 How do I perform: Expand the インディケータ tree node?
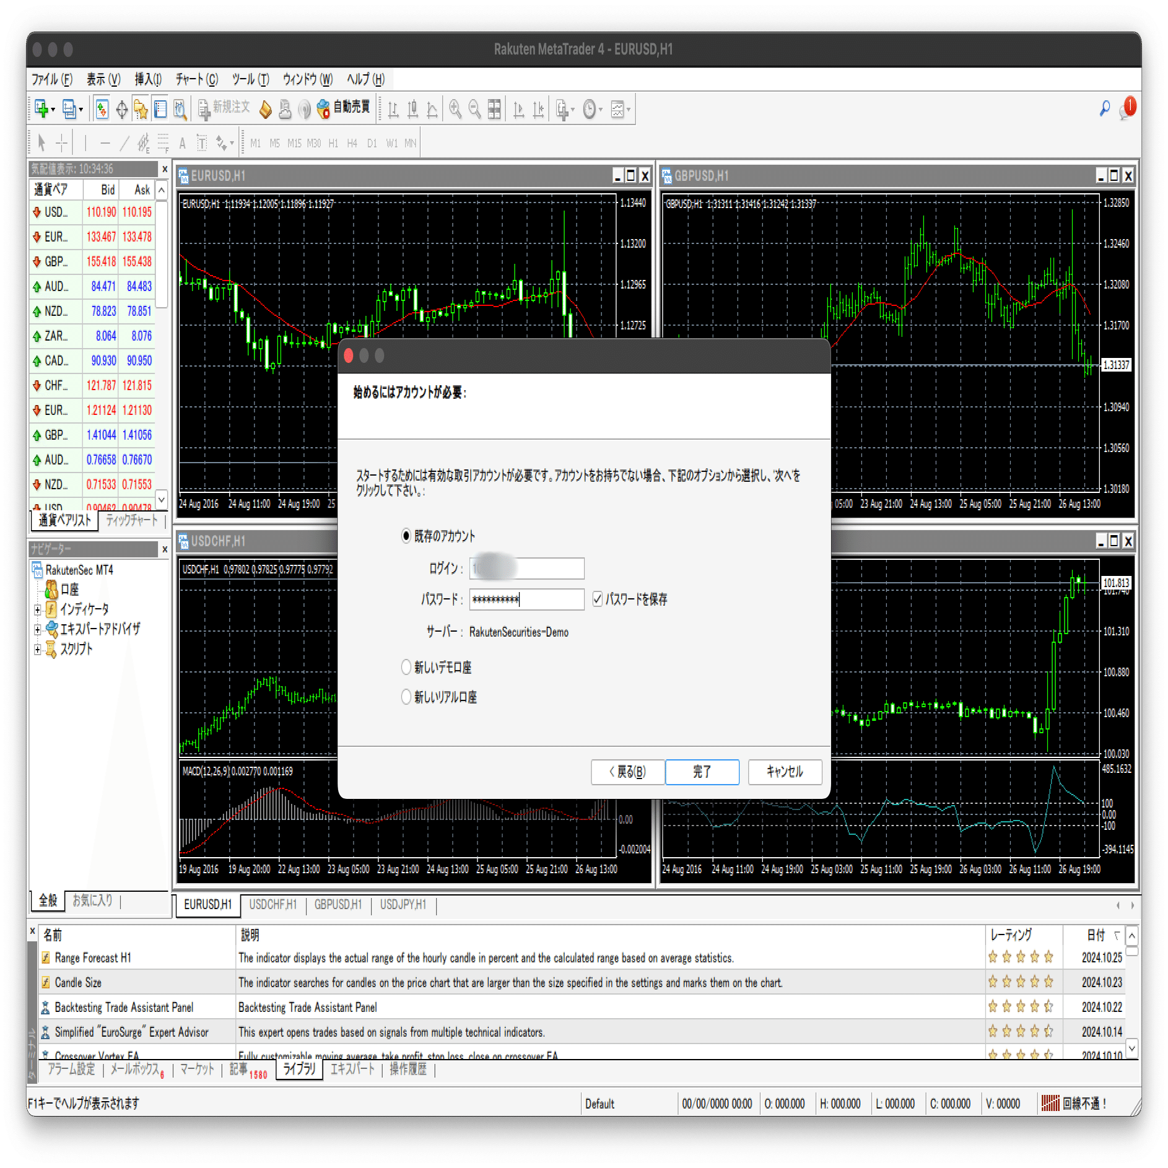point(38,609)
